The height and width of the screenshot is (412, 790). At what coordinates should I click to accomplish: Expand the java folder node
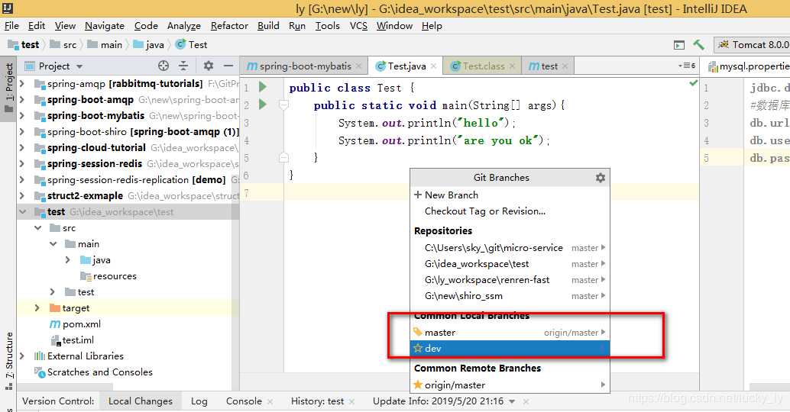[x=68, y=260]
